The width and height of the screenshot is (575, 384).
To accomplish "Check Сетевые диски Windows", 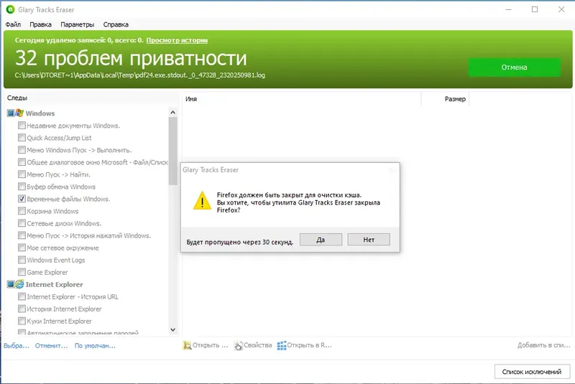I will tap(22, 223).
